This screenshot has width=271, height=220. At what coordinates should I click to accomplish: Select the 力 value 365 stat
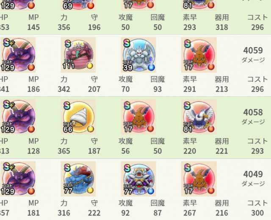[64, 151]
